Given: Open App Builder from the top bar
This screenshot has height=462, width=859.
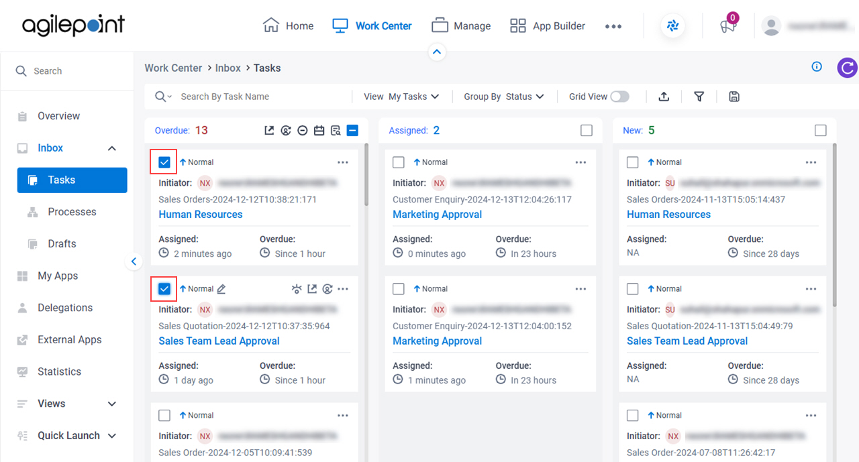Looking at the screenshot, I should click(547, 26).
